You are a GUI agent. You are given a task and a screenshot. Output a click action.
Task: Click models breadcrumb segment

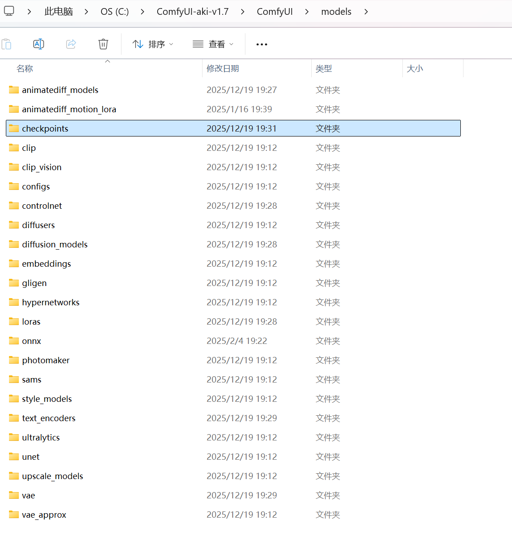[336, 12]
